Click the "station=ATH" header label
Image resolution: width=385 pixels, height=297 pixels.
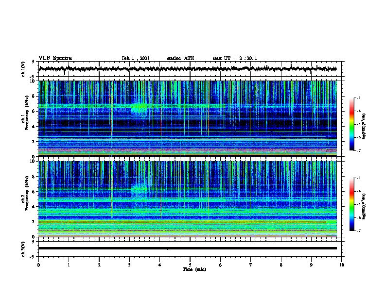tap(180, 58)
